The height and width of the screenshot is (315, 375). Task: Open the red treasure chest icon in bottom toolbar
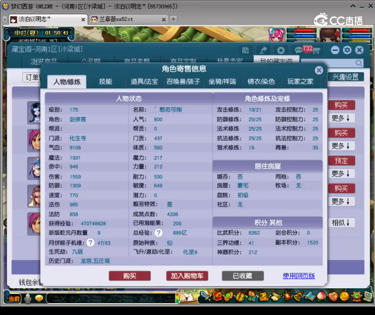(x=217, y=297)
